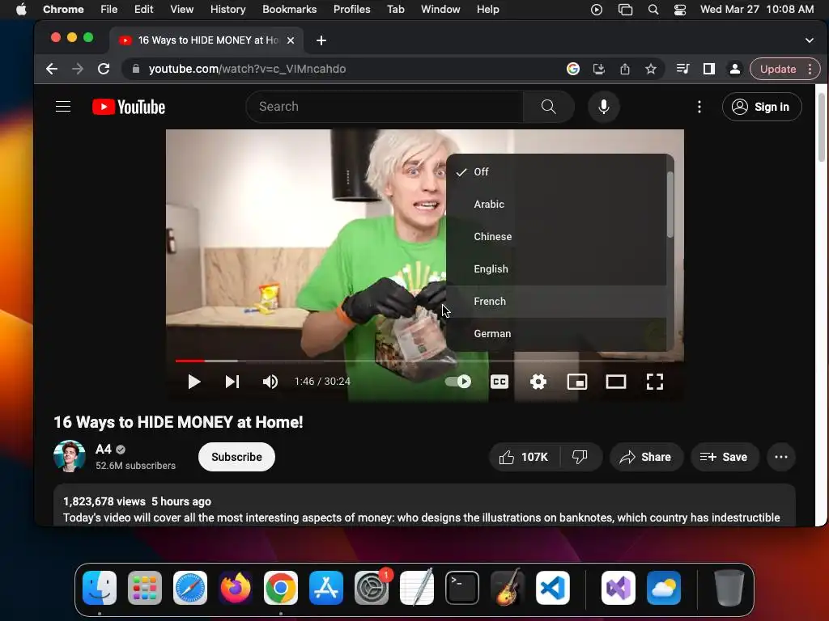Click the address bar URL
Image resolution: width=829 pixels, height=621 pixels.
(x=247, y=69)
